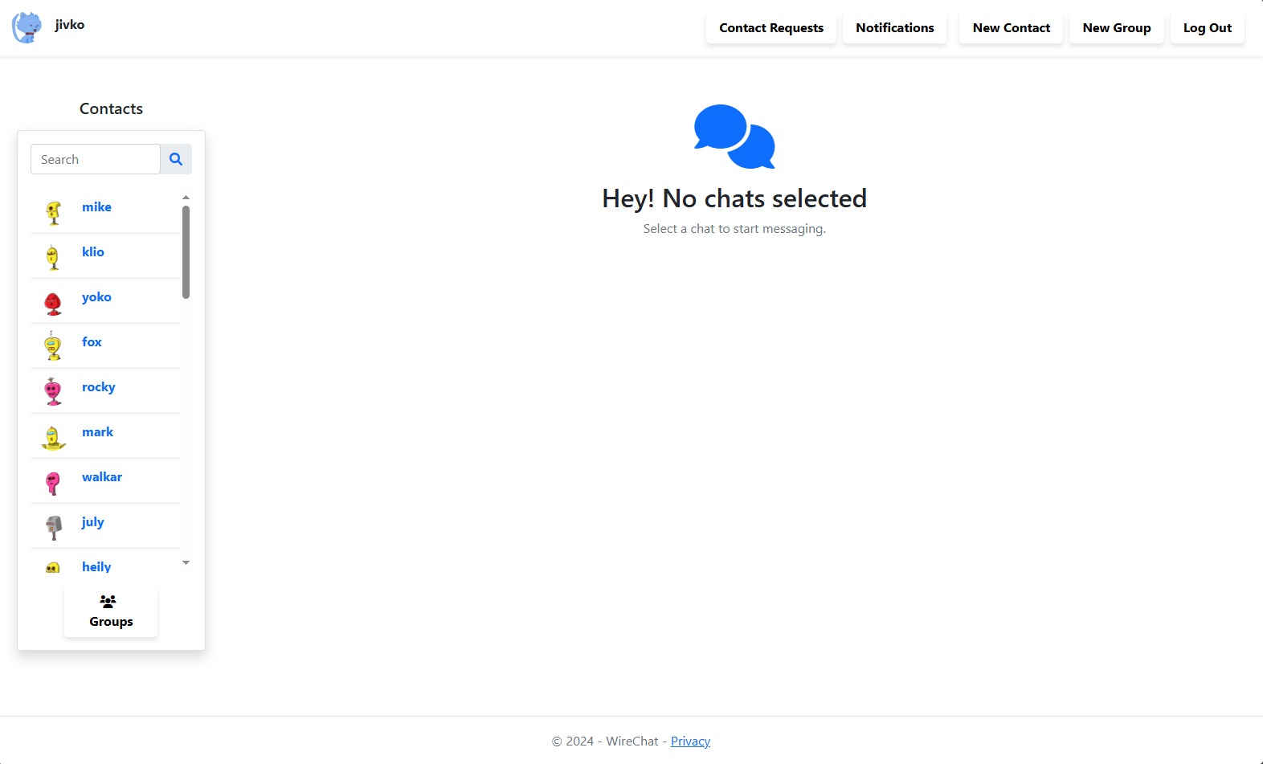Viewport: 1263px width, 764px height.
Task: Click the contacts list scroll-up arrow
Action: point(186,198)
